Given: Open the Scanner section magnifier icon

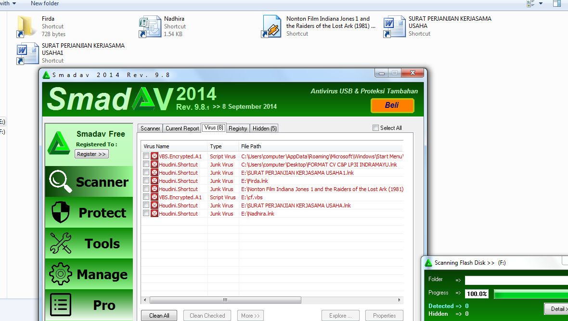Looking at the screenshot, I should click(61, 181).
